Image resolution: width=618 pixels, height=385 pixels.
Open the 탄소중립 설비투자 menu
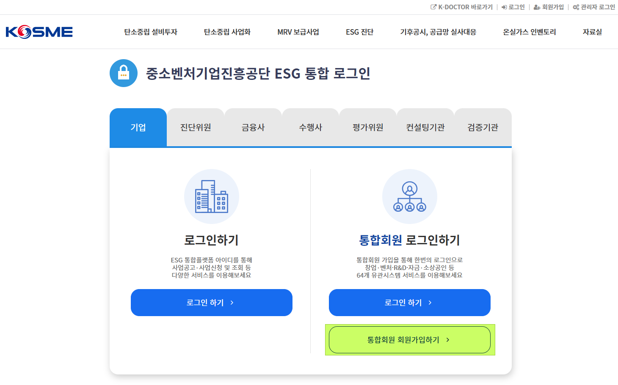pos(151,32)
